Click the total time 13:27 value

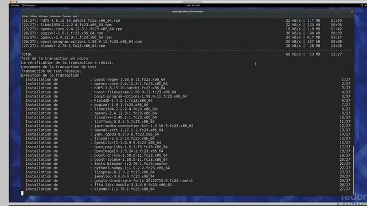[x=337, y=54]
